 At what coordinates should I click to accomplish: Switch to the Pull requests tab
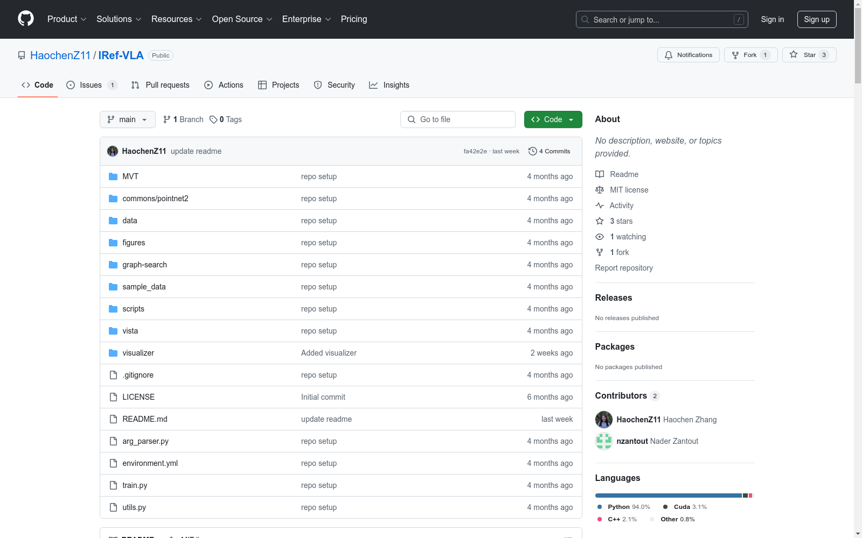pos(161,85)
